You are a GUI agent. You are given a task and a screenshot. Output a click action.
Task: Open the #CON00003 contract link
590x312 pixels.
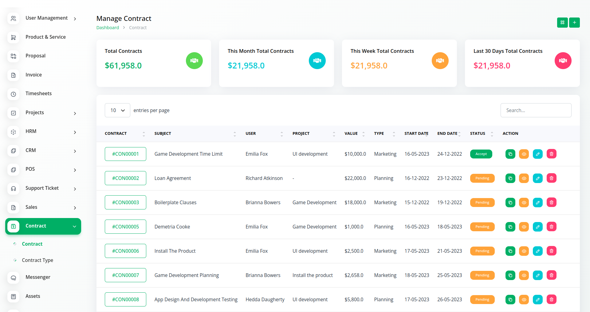click(x=125, y=202)
